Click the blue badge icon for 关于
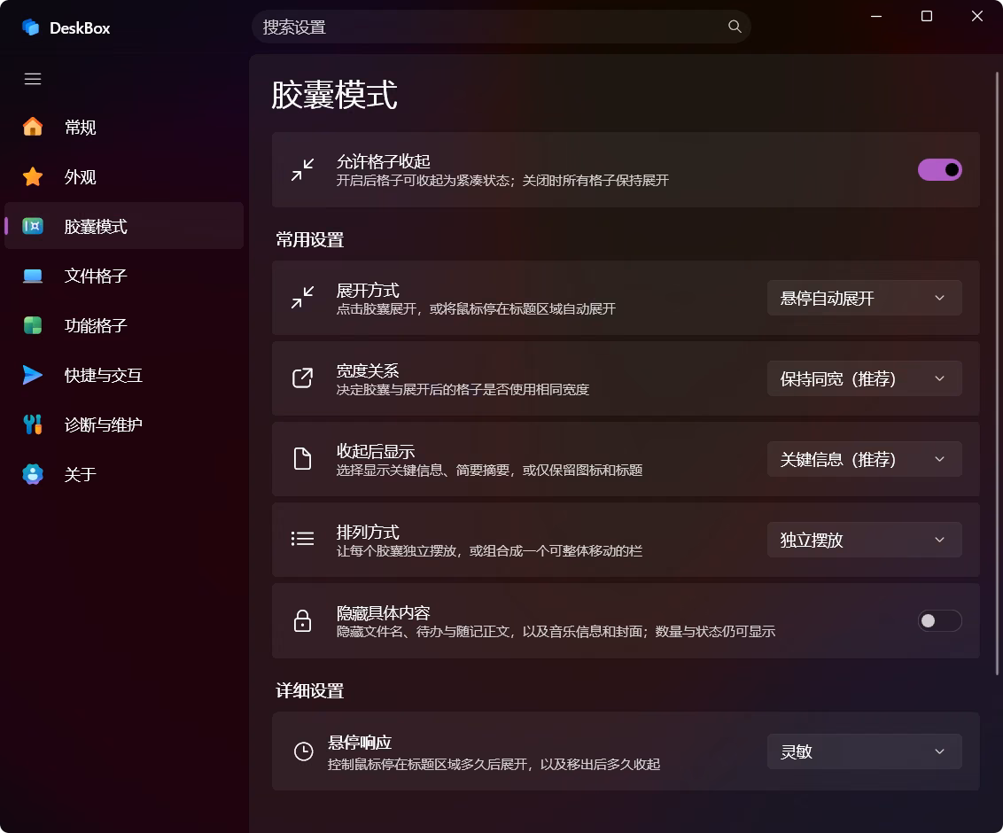Viewport: 1003px width, 833px height. pyautogui.click(x=33, y=474)
